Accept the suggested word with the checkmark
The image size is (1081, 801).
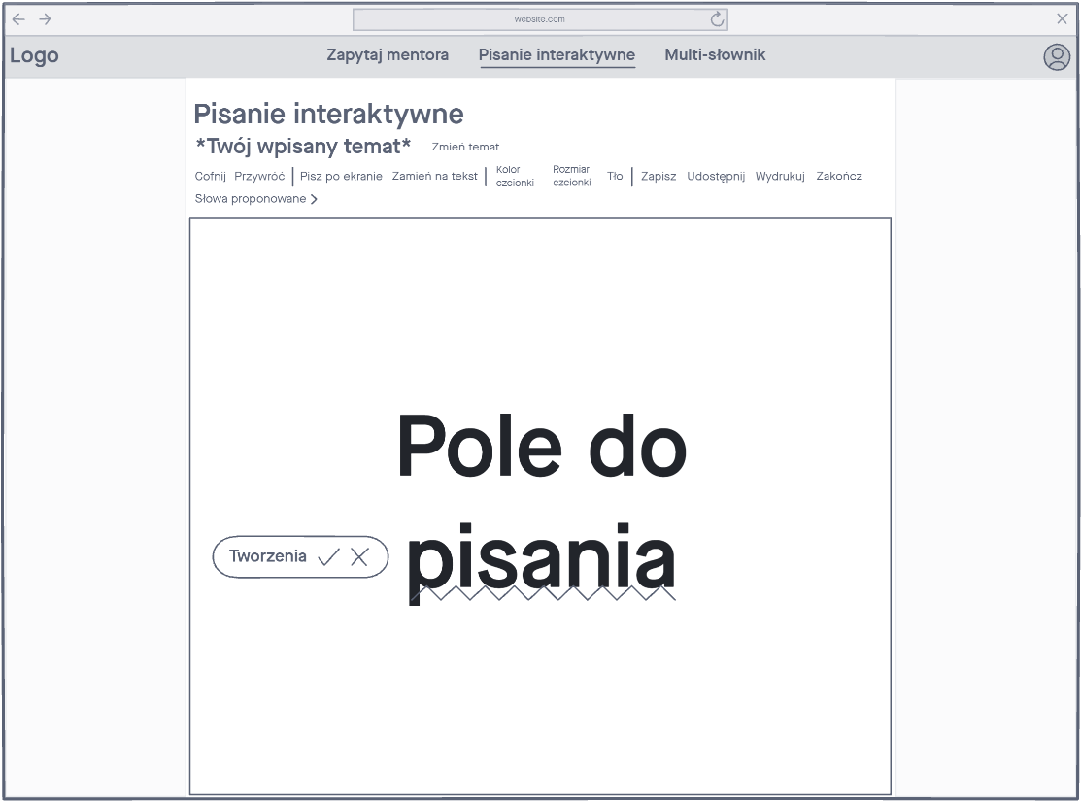328,557
